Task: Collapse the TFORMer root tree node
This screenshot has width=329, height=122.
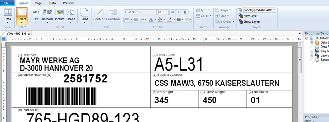Action: coord(306,38)
